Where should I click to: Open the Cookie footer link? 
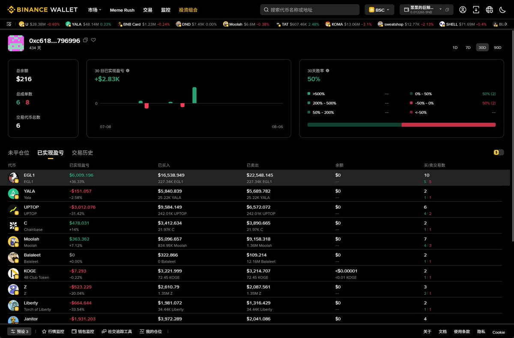tap(499, 332)
